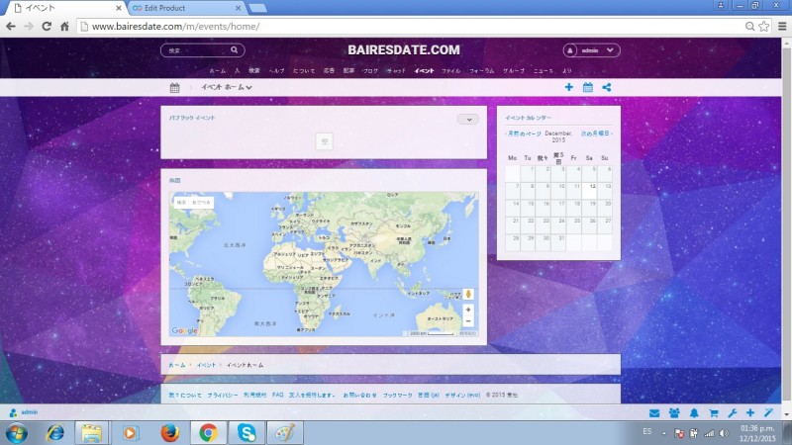The image size is (792, 445).
Task: Click the browser back arrow
Action: click(11, 27)
